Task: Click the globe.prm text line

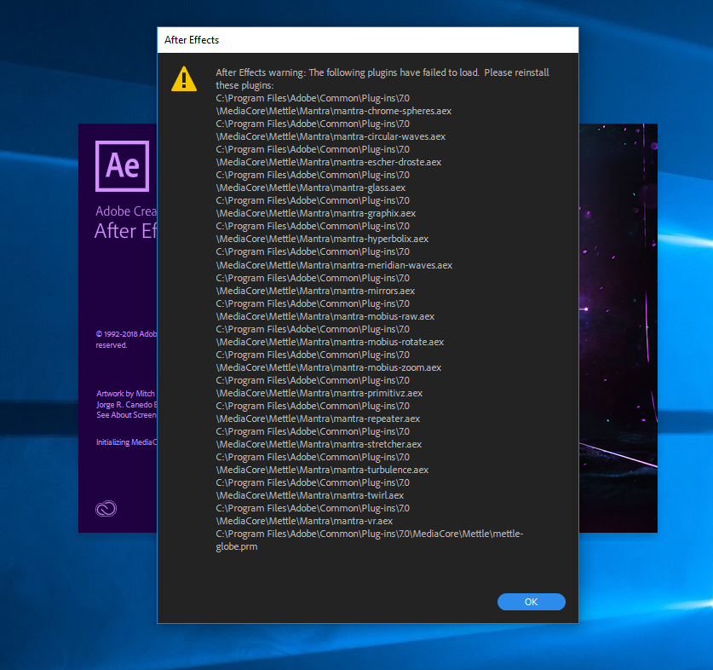Action: coord(237,546)
